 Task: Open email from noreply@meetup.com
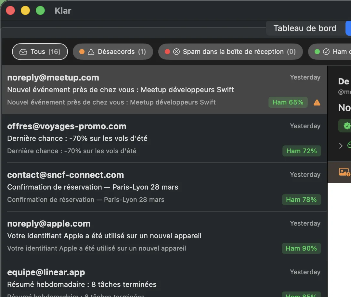click(164, 90)
